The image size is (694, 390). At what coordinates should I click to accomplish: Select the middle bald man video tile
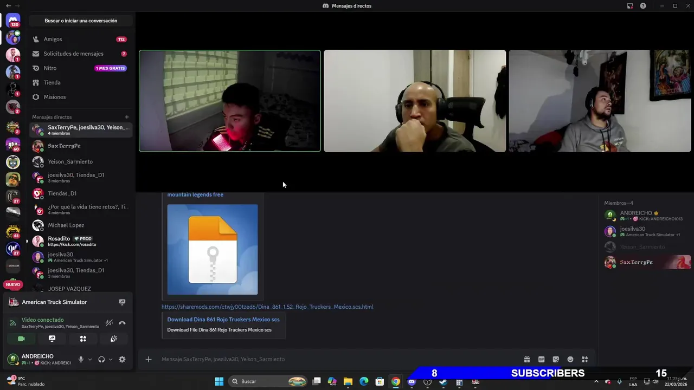[415, 101]
